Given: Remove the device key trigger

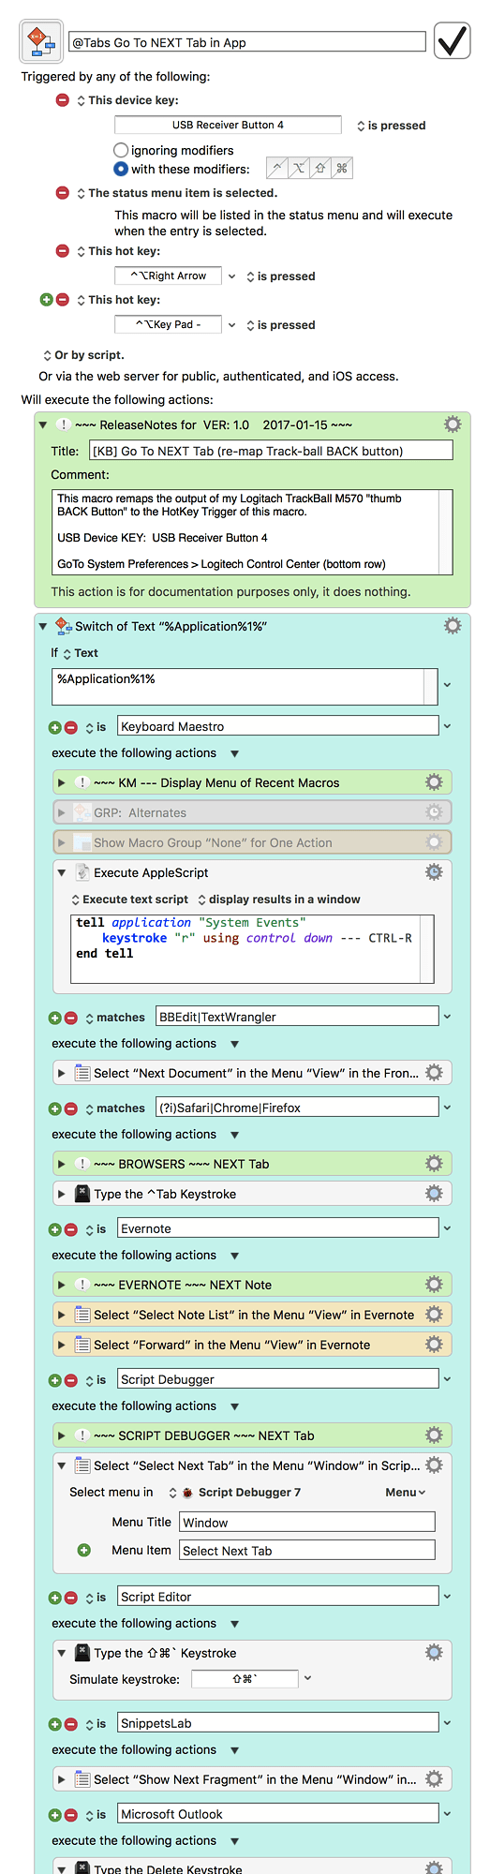Looking at the screenshot, I should 63,100.
